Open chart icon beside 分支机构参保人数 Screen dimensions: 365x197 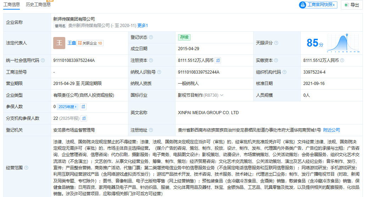[x=84, y=118]
